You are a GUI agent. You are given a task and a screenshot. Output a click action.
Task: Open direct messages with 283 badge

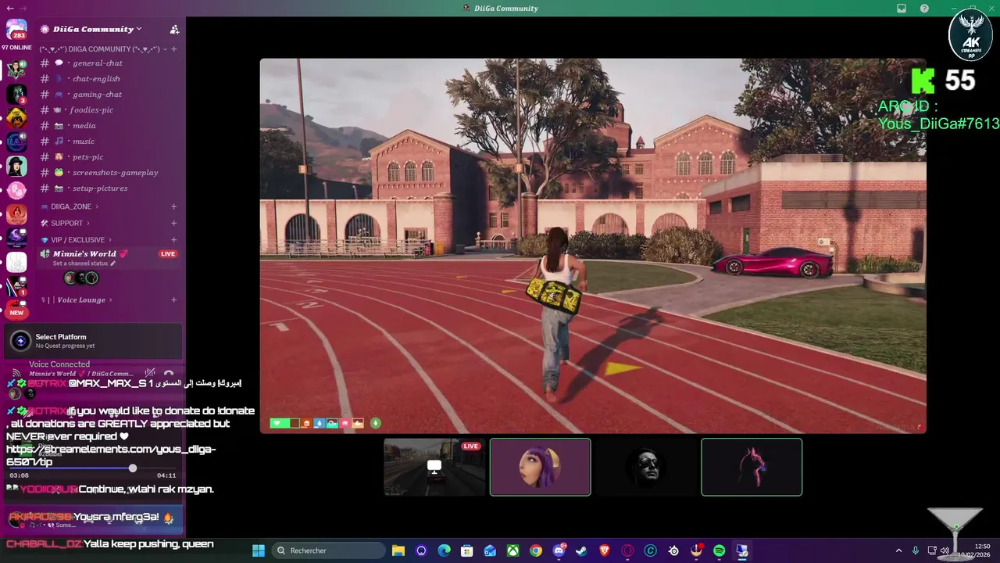click(x=16, y=30)
